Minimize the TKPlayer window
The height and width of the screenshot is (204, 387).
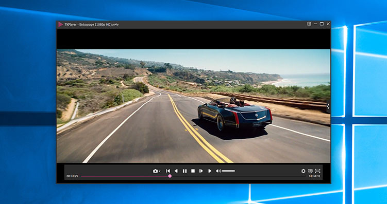coord(315,24)
